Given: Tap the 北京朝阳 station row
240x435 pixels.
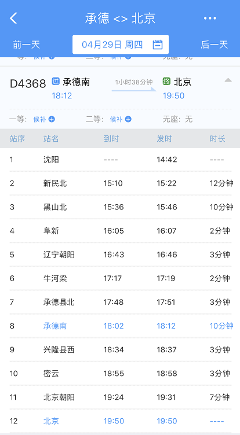Looking at the screenshot, I should (121, 397).
